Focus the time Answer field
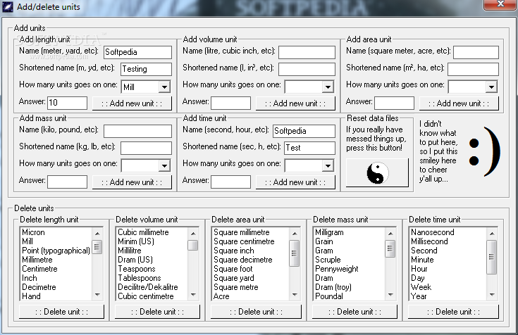This screenshot has height=335, width=518. click(230, 182)
